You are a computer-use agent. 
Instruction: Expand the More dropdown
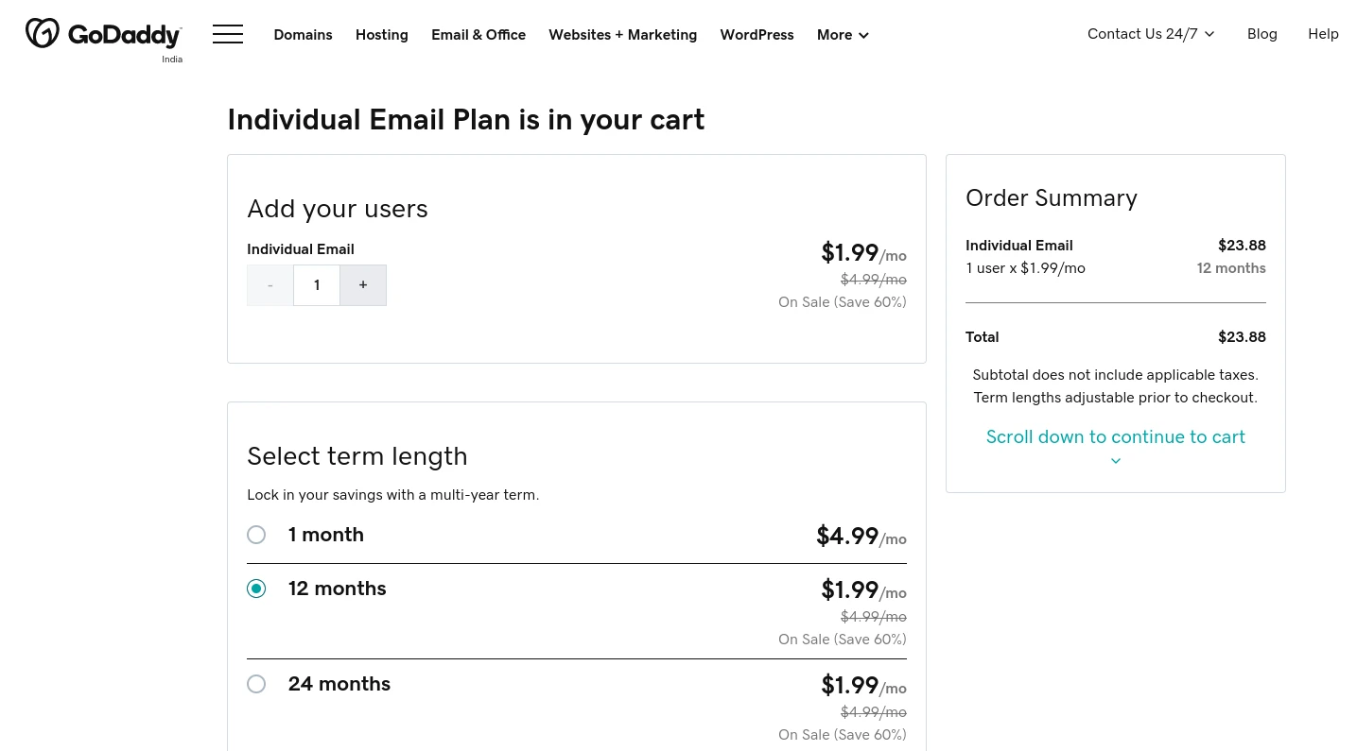pos(843,35)
